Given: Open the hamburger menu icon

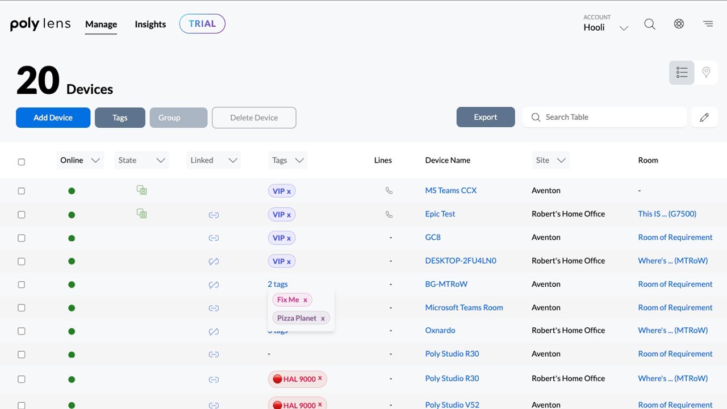Looking at the screenshot, I should (708, 24).
